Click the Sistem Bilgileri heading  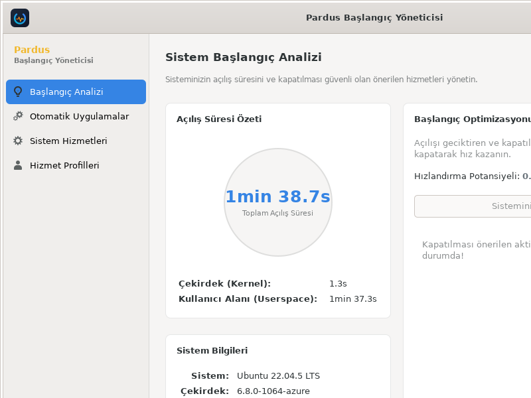212,351
